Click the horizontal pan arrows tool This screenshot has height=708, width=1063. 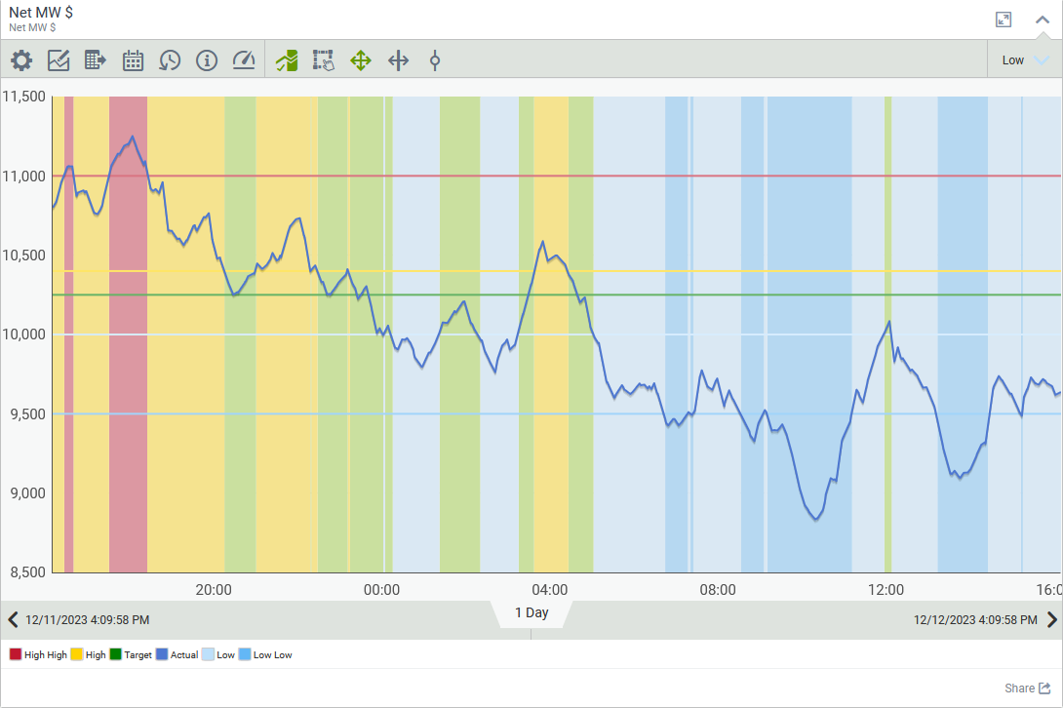(x=398, y=60)
